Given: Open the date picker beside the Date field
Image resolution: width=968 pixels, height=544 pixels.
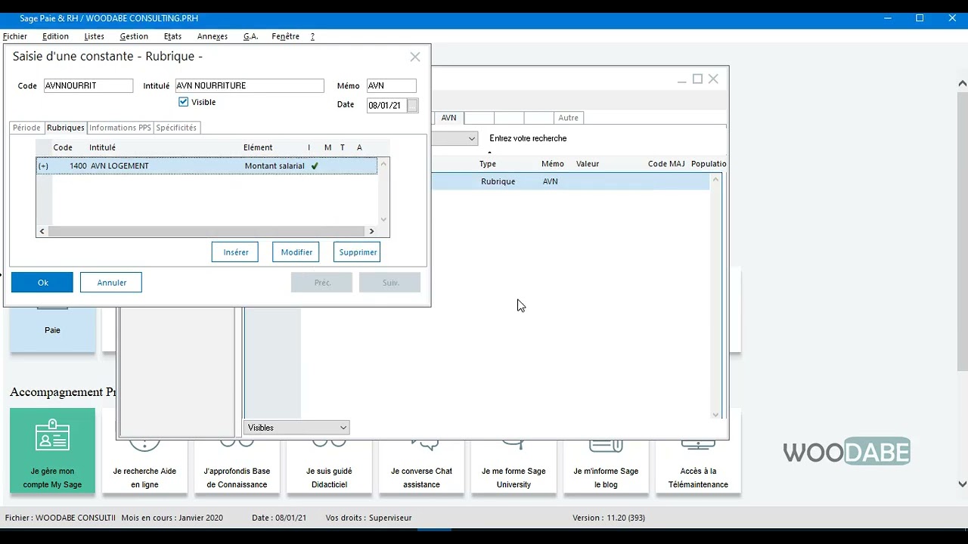Looking at the screenshot, I should [412, 106].
